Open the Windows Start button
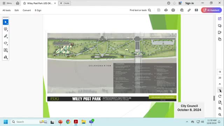Image resolution: width=224 pixels, height=126 pixels. tap(6, 122)
